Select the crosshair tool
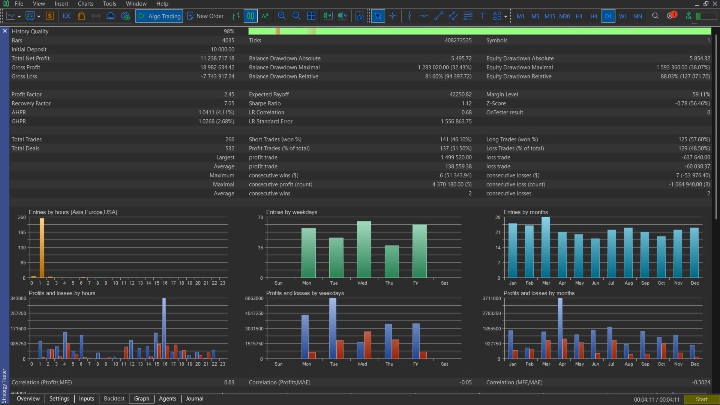 pyautogui.click(x=393, y=16)
